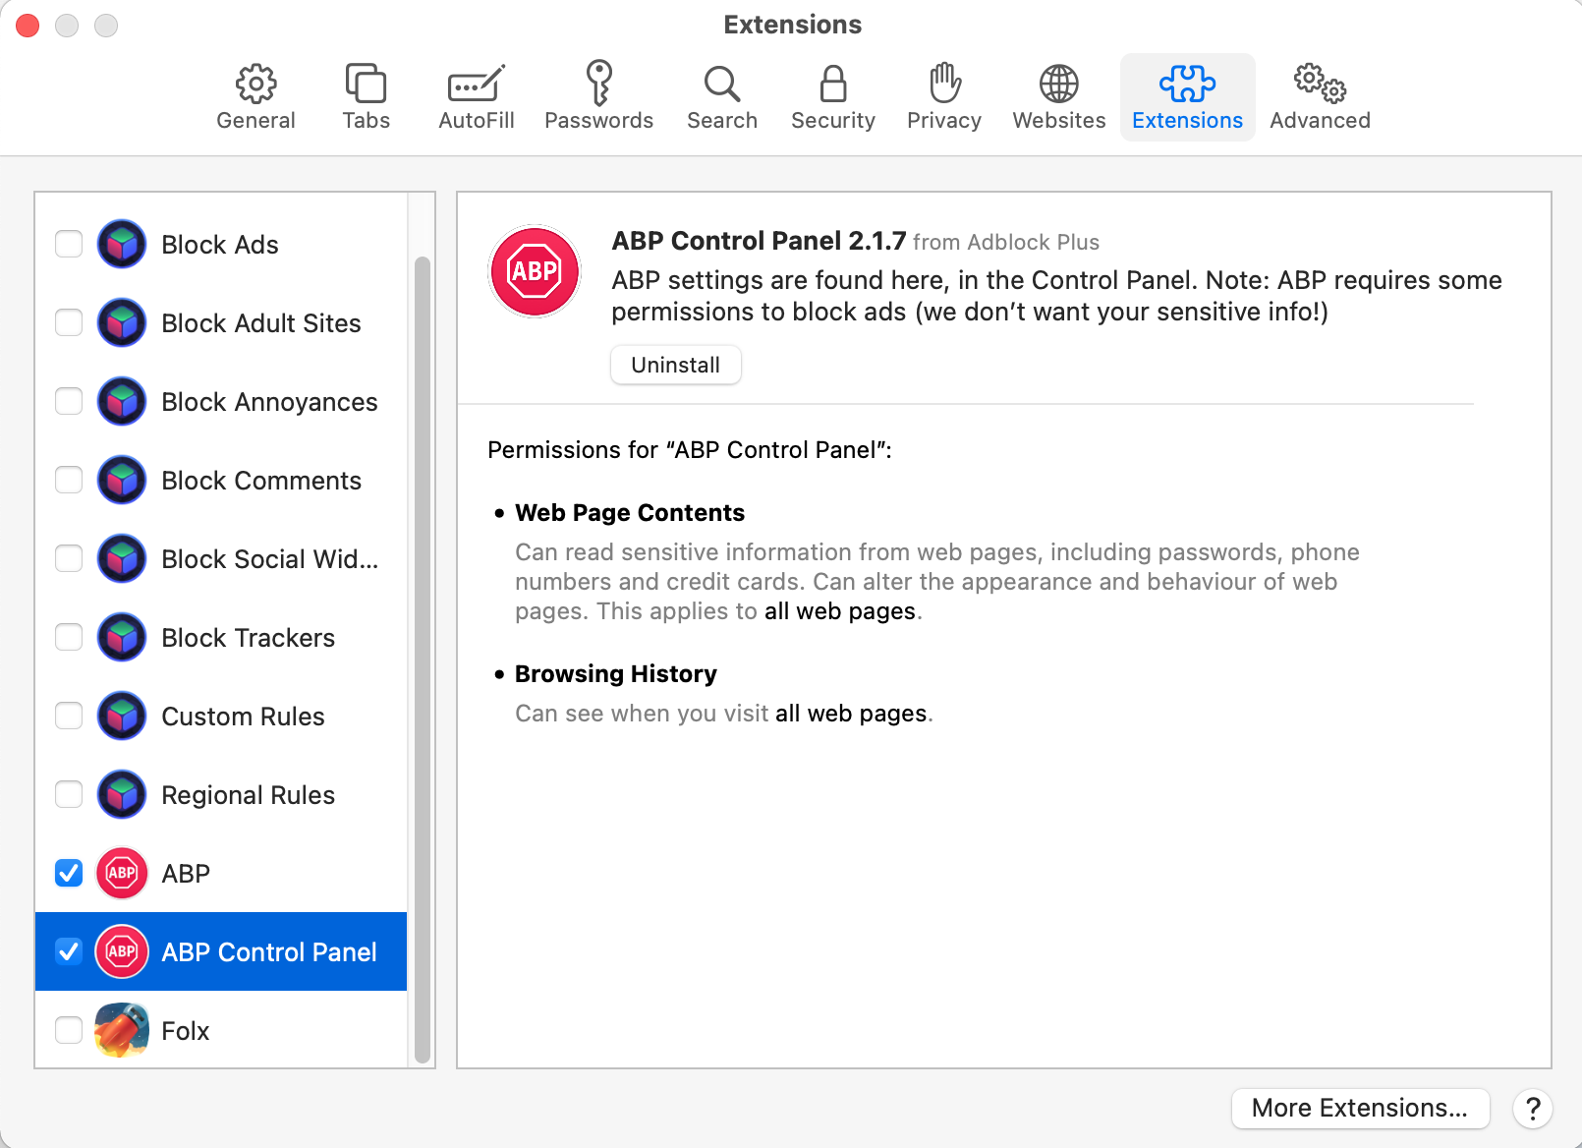
Task: Switch to the Security tab label
Action: (x=833, y=120)
